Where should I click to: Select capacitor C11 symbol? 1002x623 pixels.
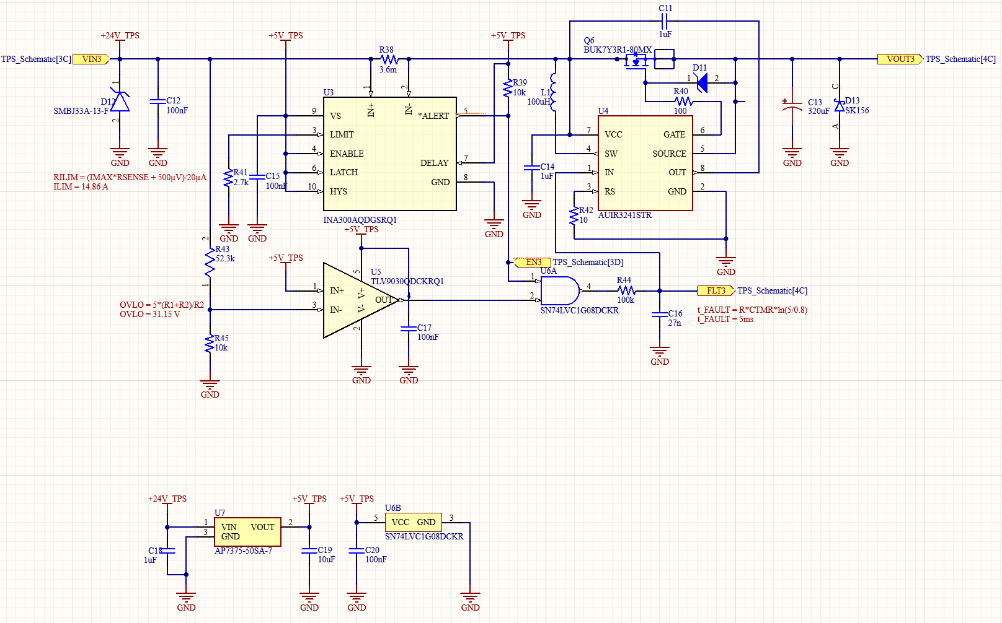[665, 22]
